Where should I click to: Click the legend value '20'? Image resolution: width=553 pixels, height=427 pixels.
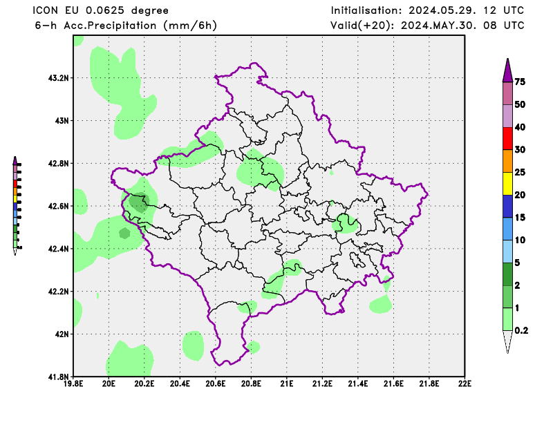click(520, 195)
